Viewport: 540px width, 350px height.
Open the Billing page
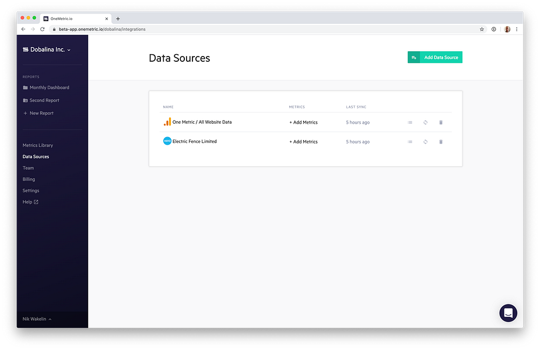29,180
